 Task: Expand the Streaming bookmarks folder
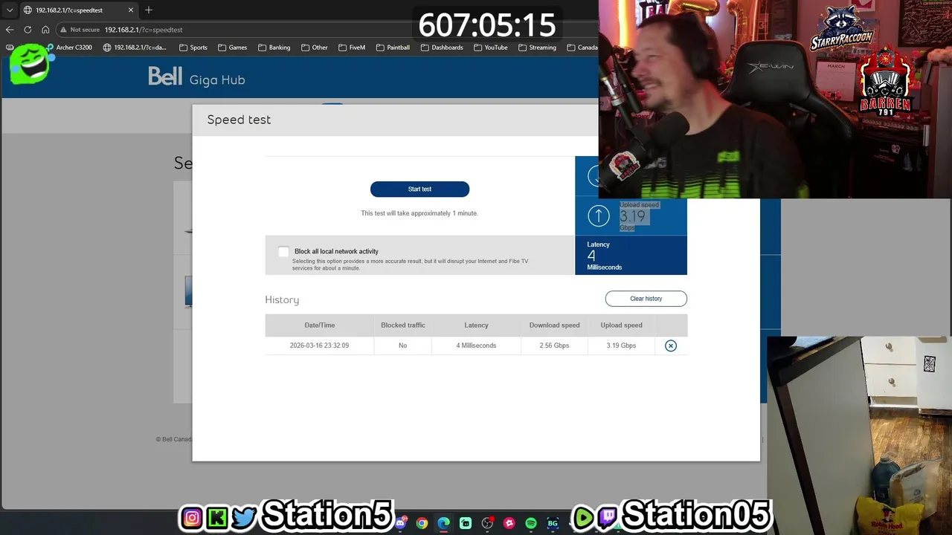tap(538, 48)
